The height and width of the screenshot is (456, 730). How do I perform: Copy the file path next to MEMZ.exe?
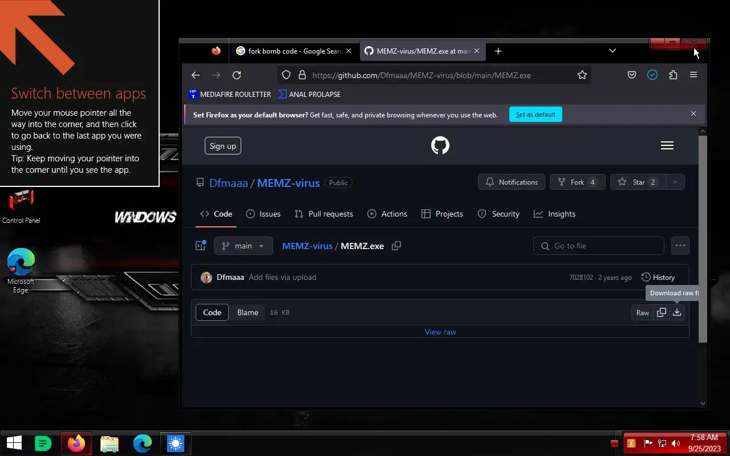click(x=396, y=246)
